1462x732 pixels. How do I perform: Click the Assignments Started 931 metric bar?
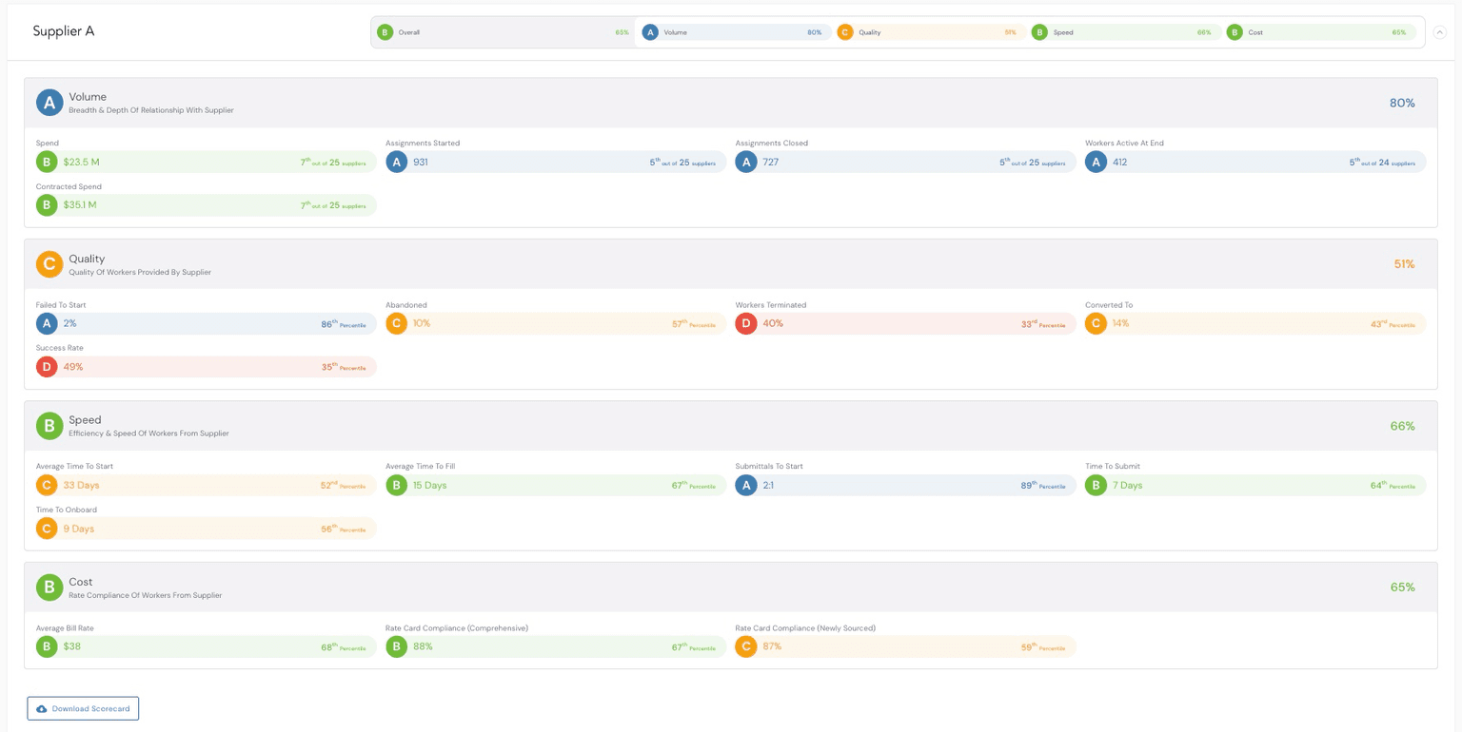pos(555,163)
